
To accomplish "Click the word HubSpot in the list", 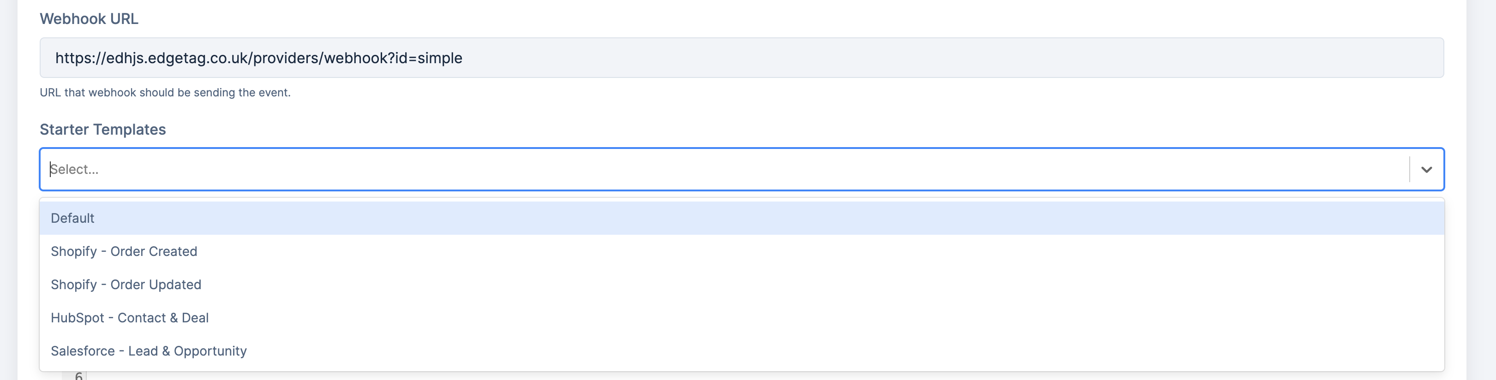I will coord(77,318).
